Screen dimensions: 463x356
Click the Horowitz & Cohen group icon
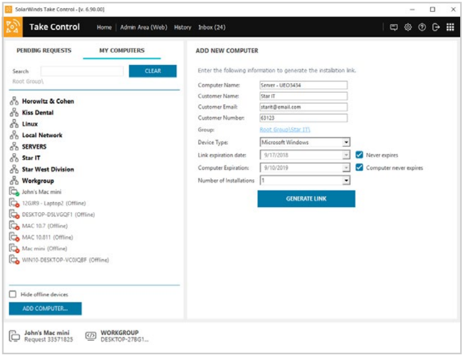tap(14, 101)
